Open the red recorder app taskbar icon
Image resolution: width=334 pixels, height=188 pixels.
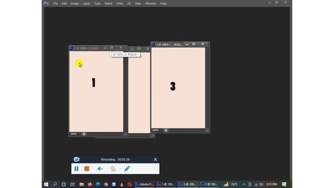pyautogui.click(x=129, y=184)
